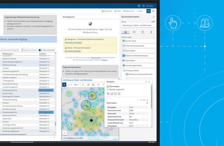Open the measurement tool dropdown
The height and width of the screenshot is (146, 224).
coord(77,85)
